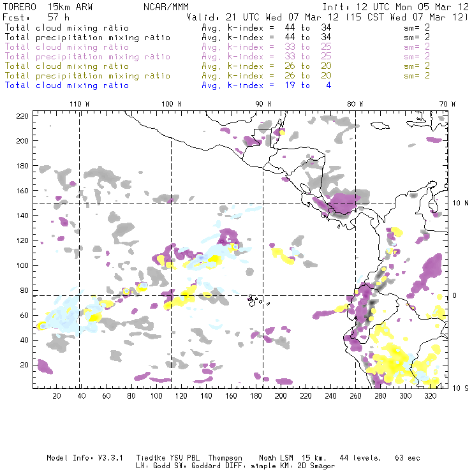
Task: Click the blue "Avg. k-index = 19 to 4" text
Action: click(x=267, y=85)
